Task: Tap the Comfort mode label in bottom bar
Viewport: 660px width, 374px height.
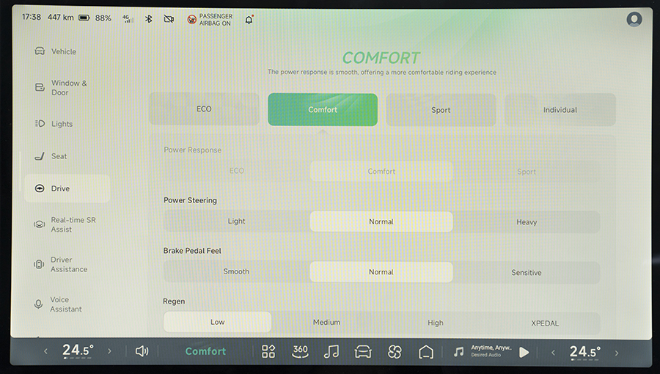Action: 205,351
